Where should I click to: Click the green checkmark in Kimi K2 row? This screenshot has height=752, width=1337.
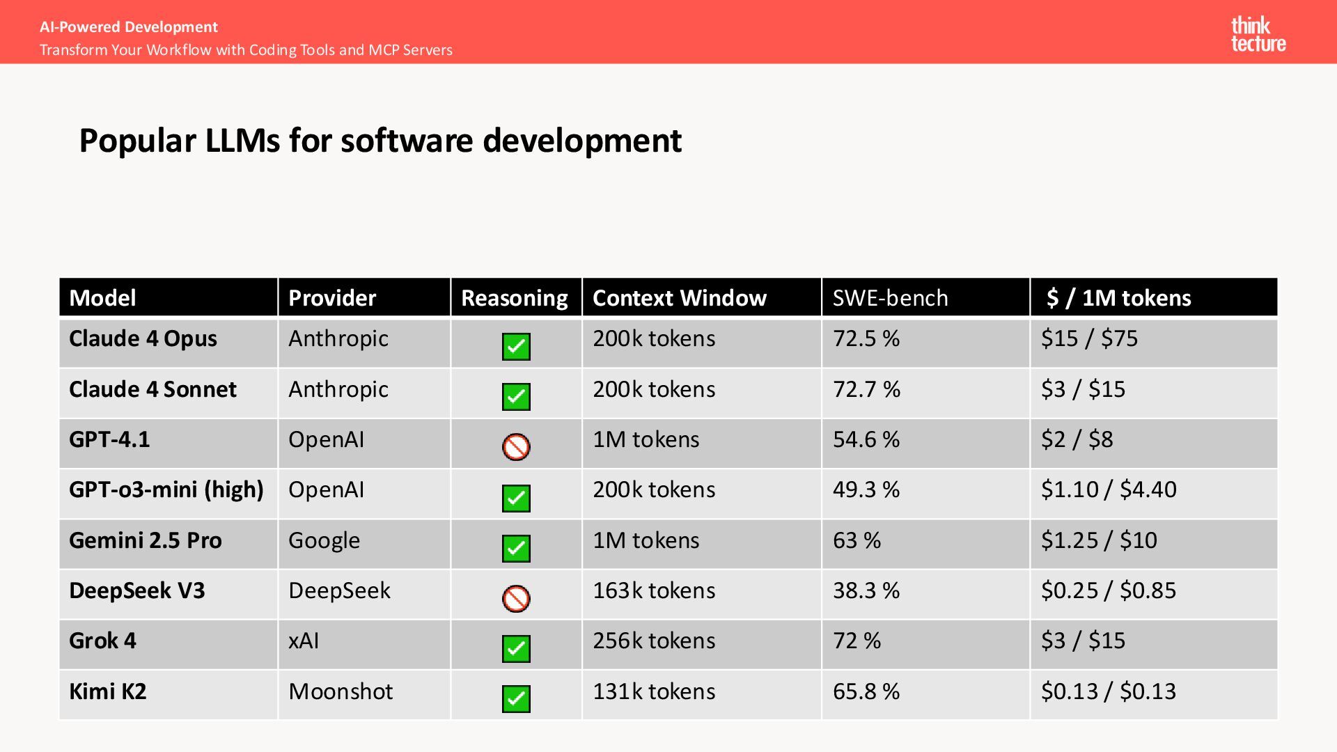(x=516, y=699)
